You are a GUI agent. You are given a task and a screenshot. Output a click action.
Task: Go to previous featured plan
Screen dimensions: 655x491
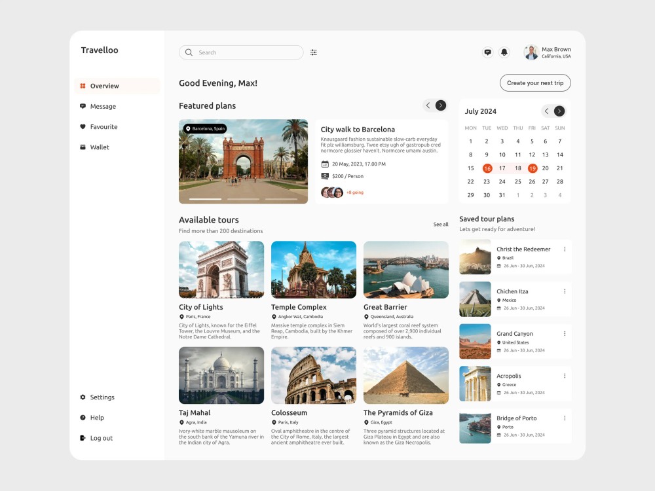pos(428,105)
